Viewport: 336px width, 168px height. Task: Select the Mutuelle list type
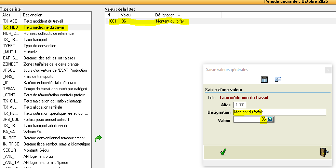coord(30,52)
